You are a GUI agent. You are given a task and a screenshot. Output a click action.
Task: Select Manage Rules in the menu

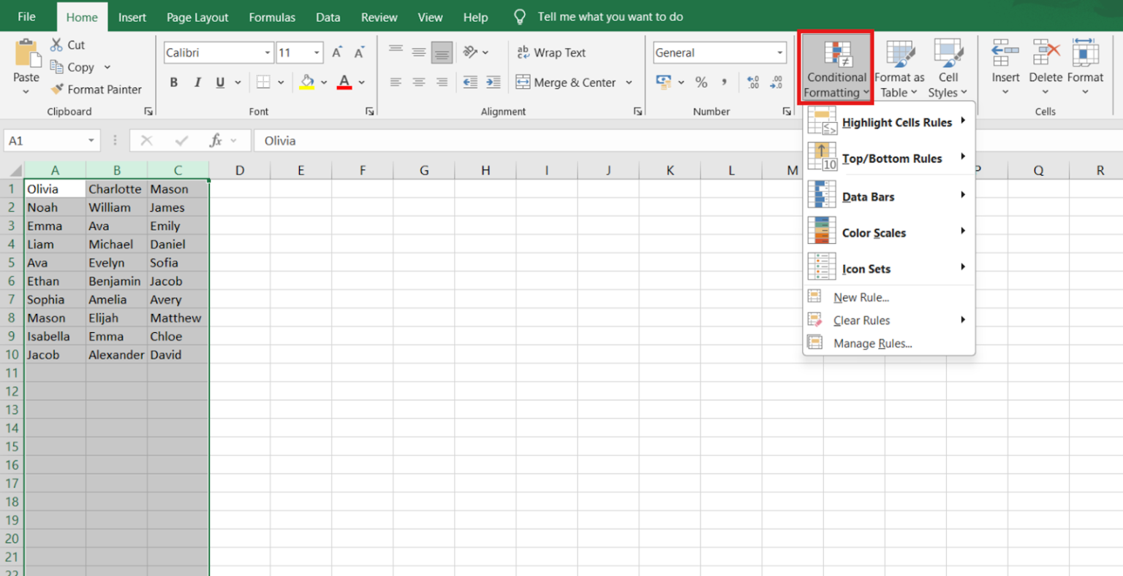pyautogui.click(x=872, y=343)
